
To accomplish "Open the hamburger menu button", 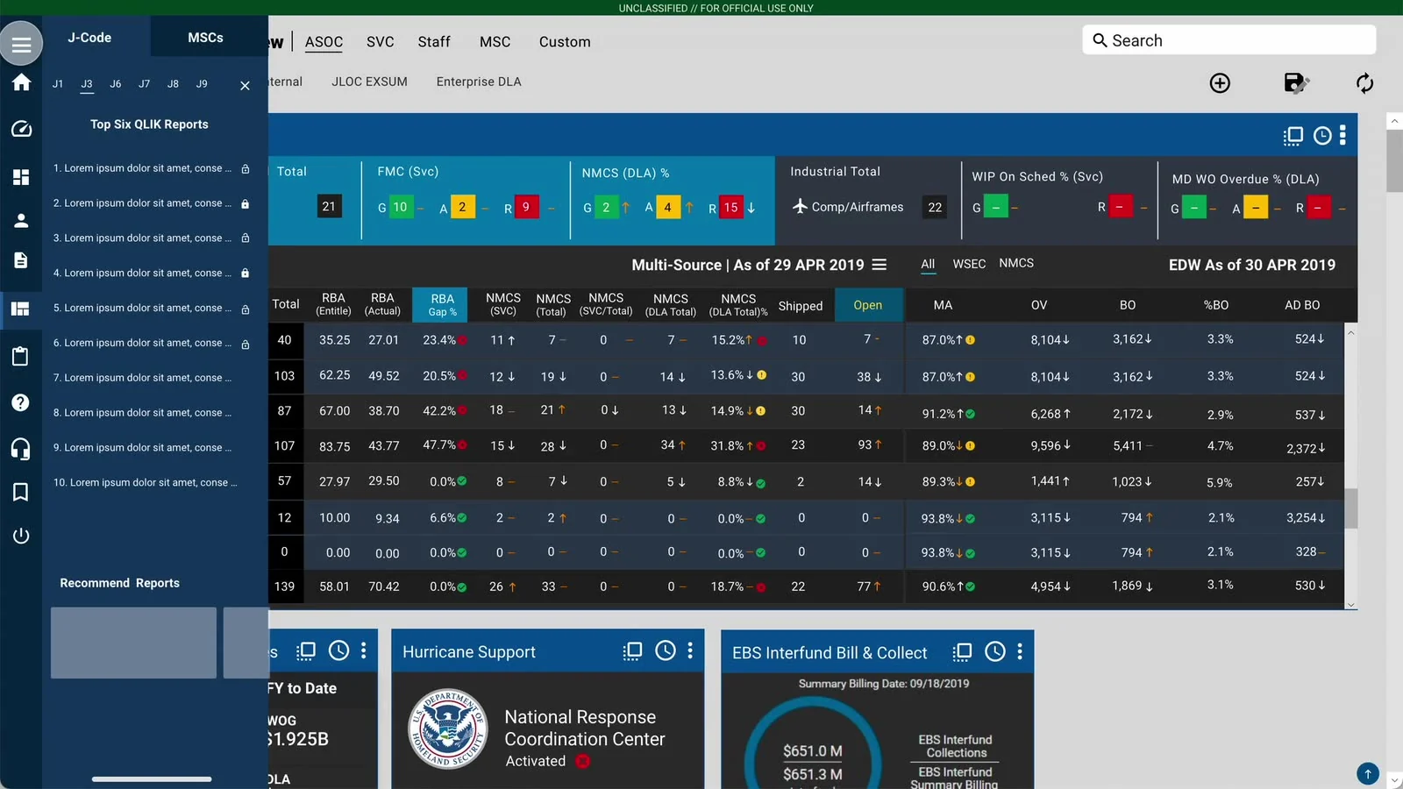I will point(21,44).
